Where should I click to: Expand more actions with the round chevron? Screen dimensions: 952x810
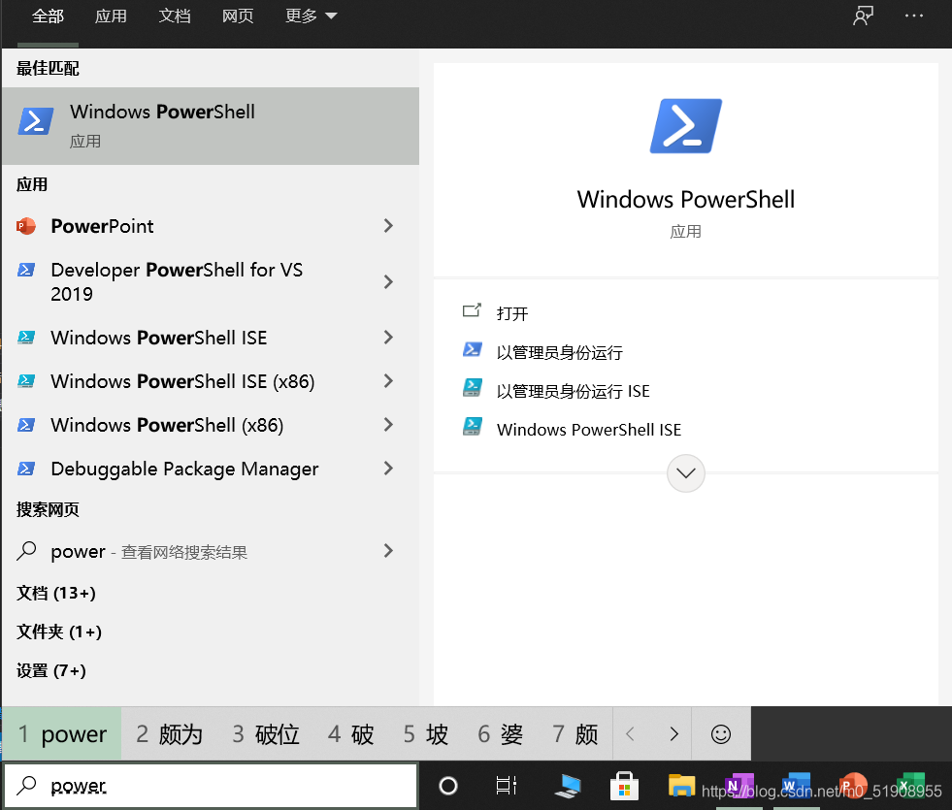[685, 473]
